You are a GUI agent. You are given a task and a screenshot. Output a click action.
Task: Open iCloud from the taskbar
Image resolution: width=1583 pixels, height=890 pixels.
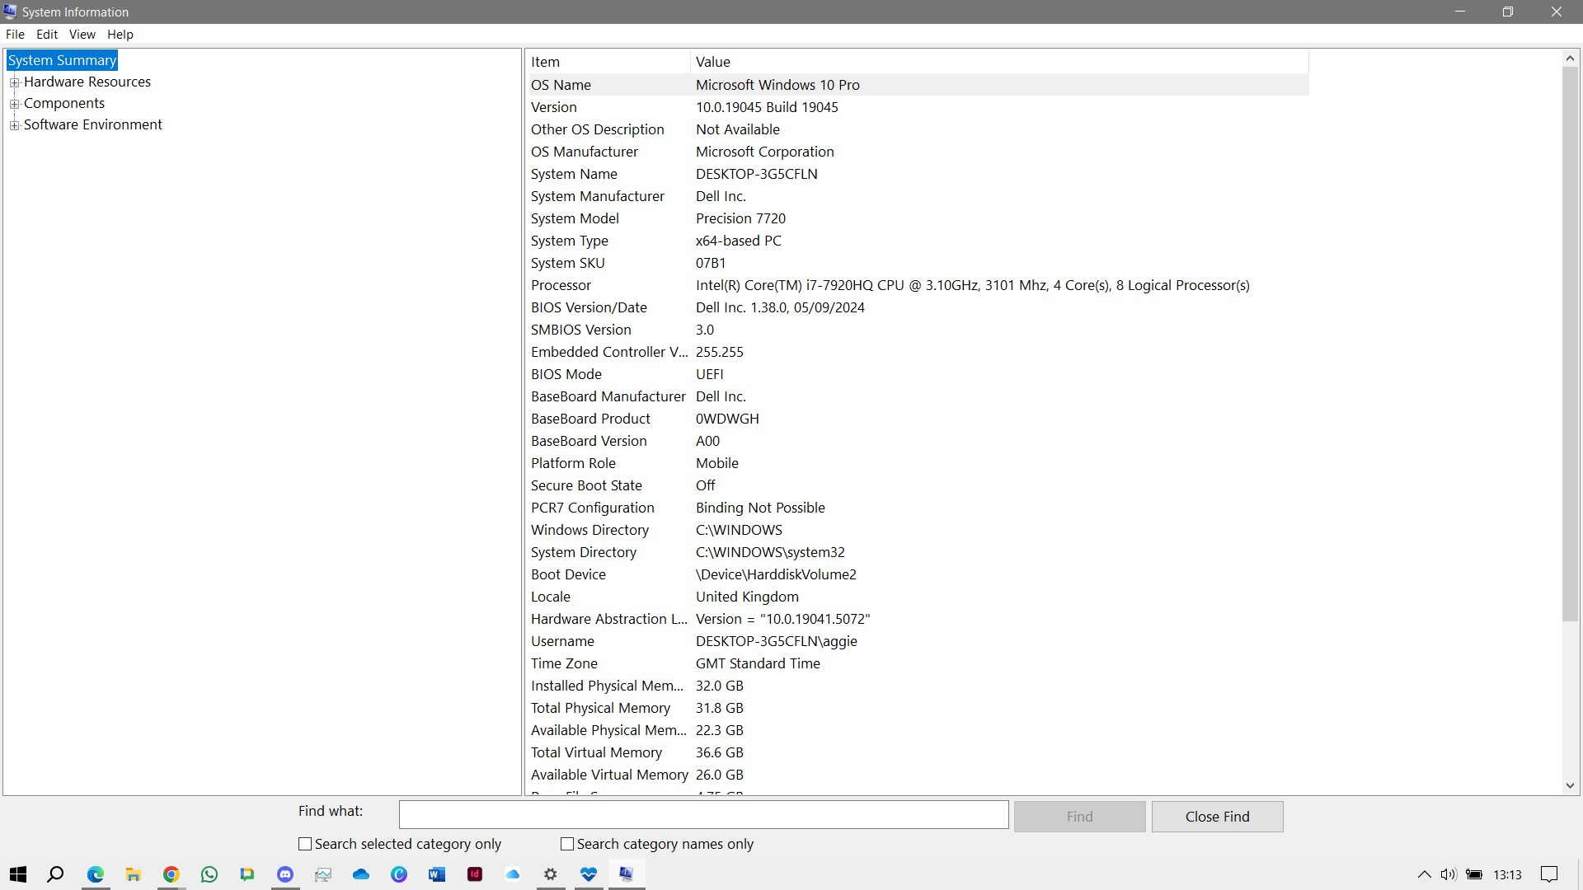tap(513, 874)
